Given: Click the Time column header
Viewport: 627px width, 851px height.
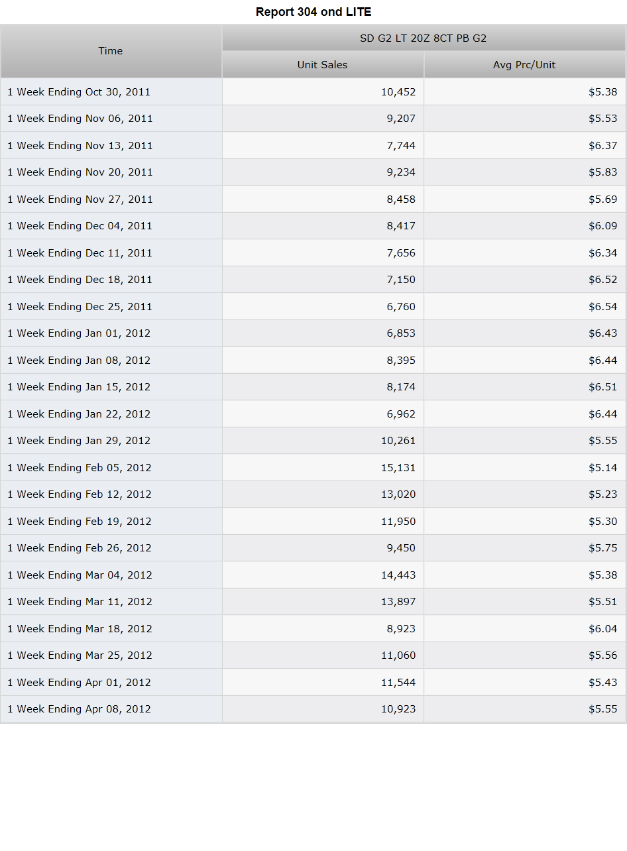Looking at the screenshot, I should (x=111, y=51).
